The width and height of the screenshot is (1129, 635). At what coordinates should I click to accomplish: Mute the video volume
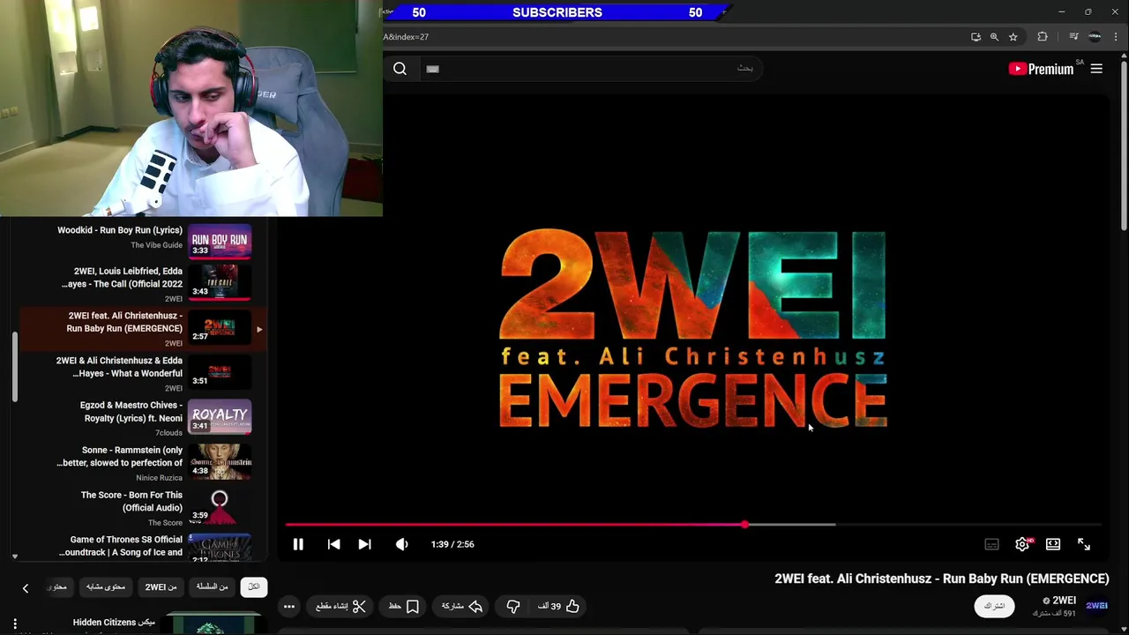(x=402, y=544)
